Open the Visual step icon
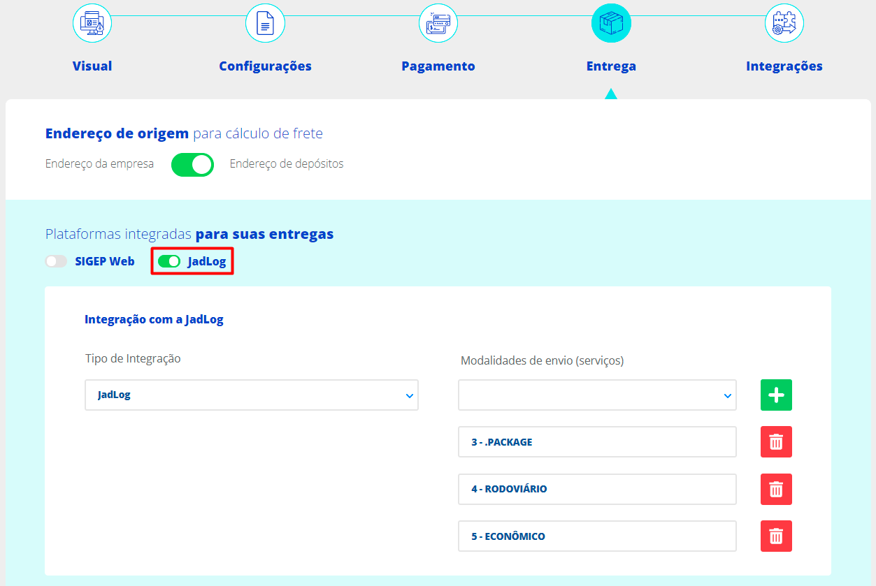This screenshot has height=586, width=876. pos(92,24)
